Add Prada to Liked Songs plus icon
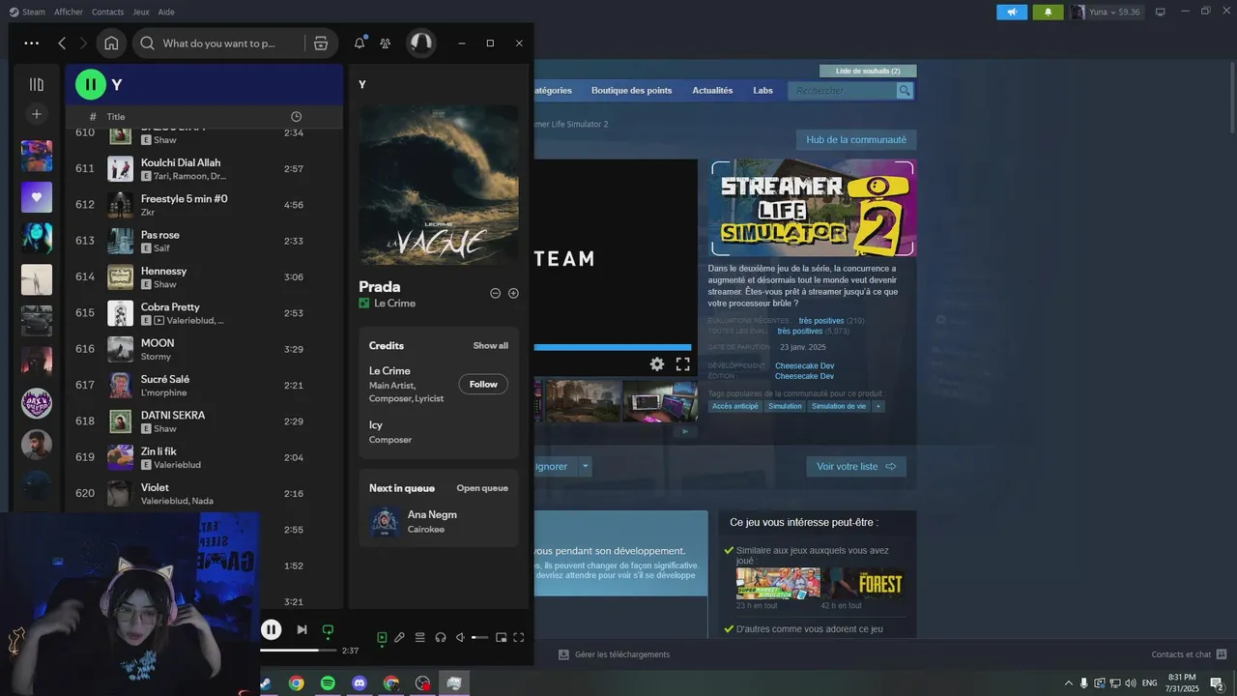 pyautogui.click(x=513, y=293)
